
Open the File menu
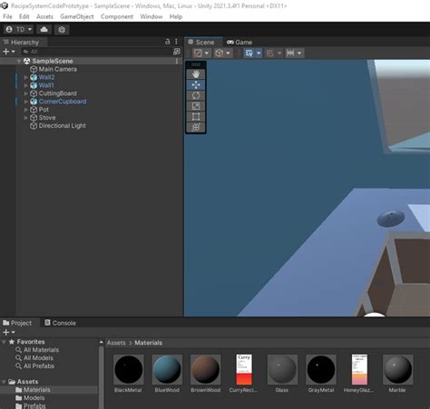pyautogui.click(x=7, y=16)
